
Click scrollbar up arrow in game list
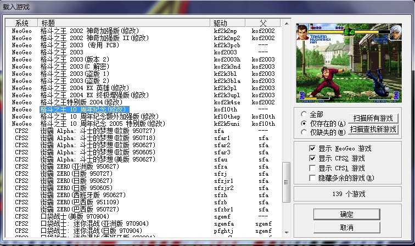(287, 24)
